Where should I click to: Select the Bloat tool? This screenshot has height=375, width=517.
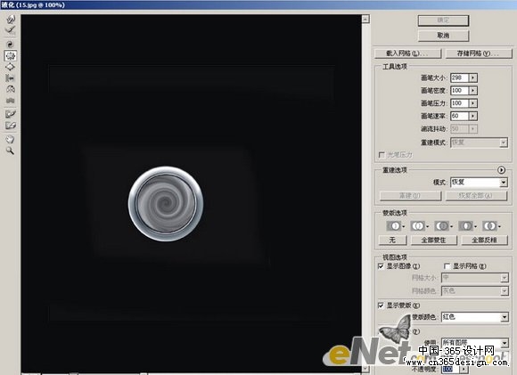pos(11,67)
